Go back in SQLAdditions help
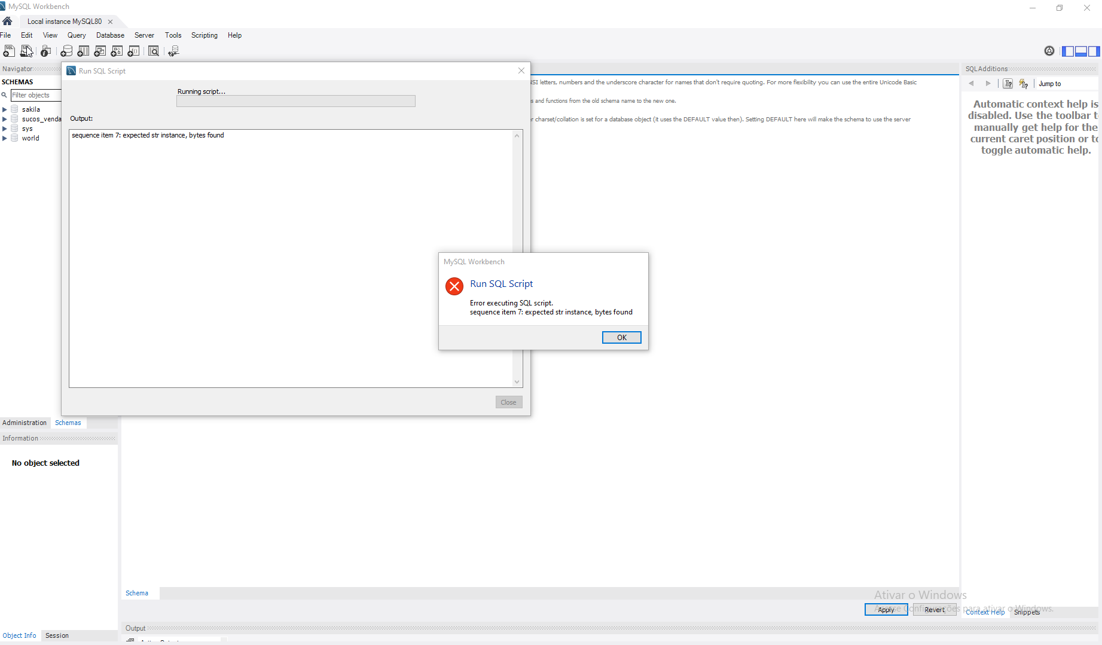This screenshot has height=645, width=1102. pyautogui.click(x=972, y=84)
